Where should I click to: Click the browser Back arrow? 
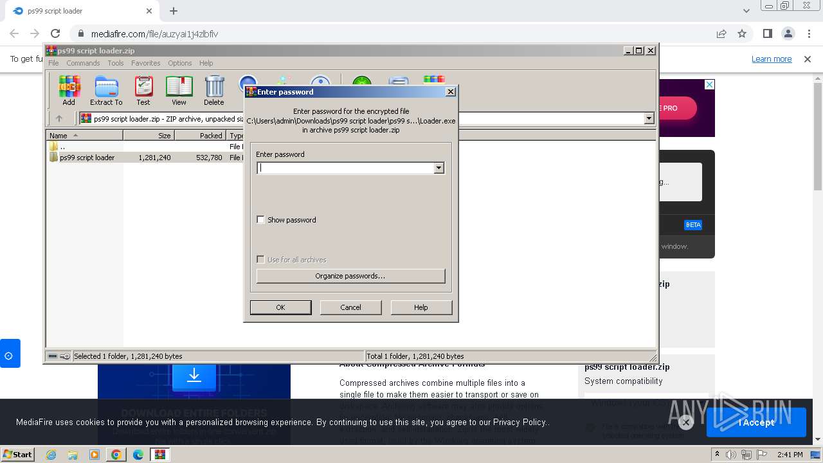(14, 33)
